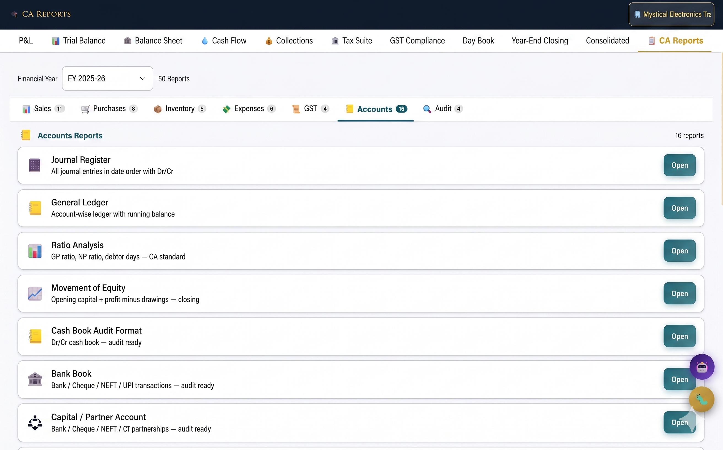723x450 pixels.
Task: Click 'GP ratio, NP ratio, debtor days' description
Action: 118,256
